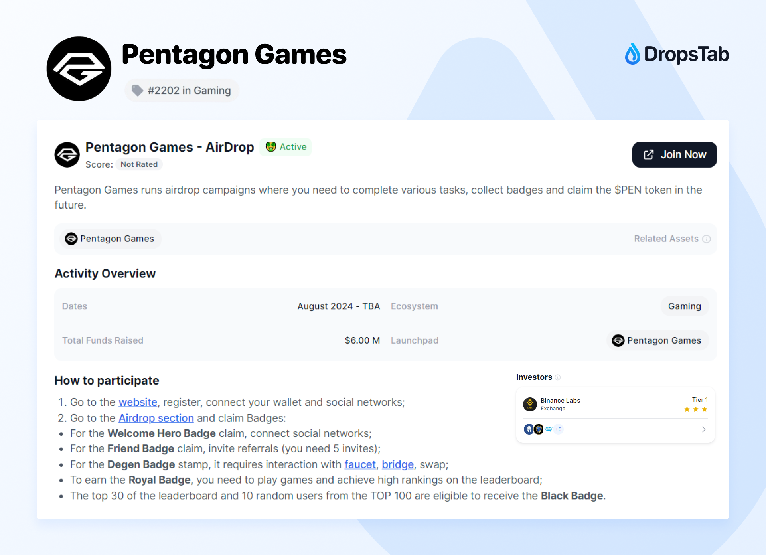Click the Investors info icon
766x555 pixels.
[x=558, y=377]
